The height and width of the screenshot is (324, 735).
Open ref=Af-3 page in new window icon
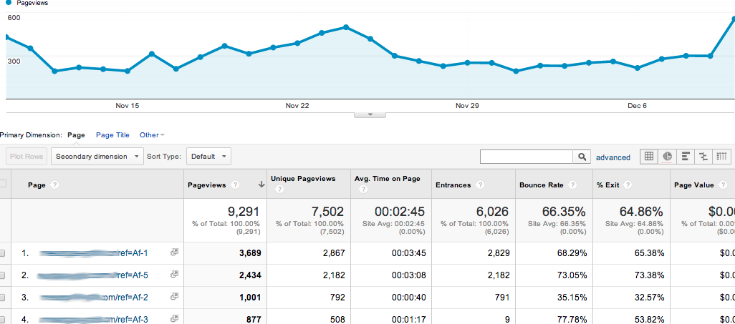174,319
